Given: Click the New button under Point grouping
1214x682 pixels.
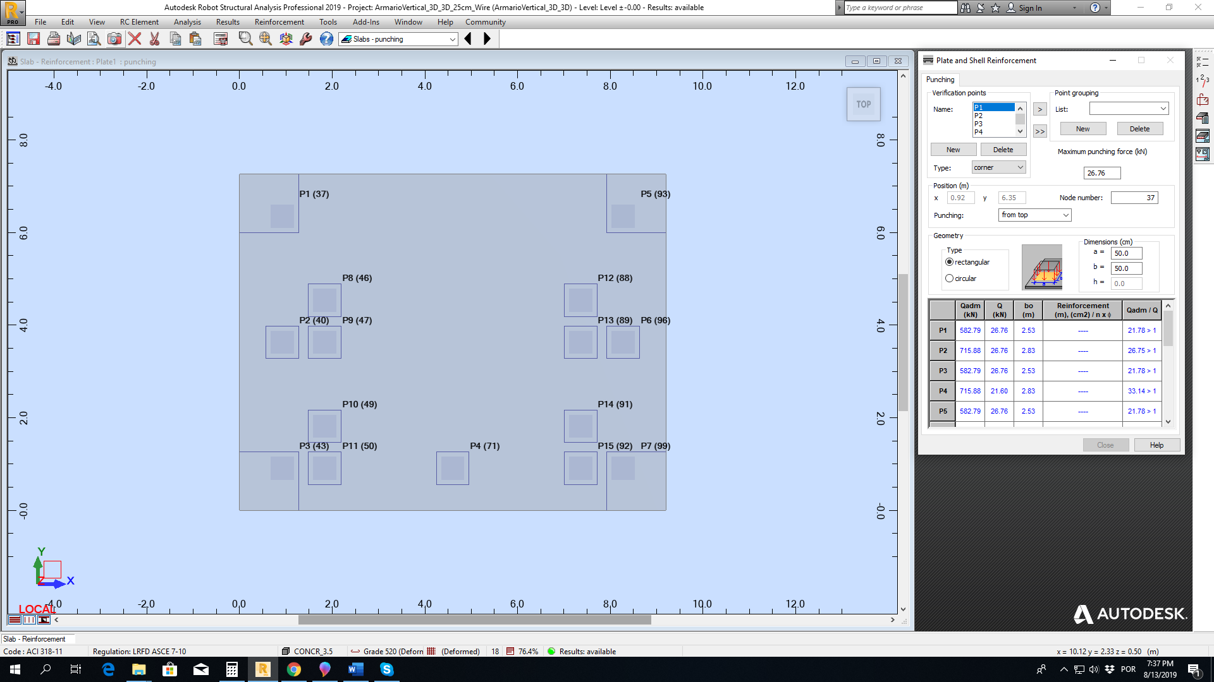Looking at the screenshot, I should (1082, 128).
